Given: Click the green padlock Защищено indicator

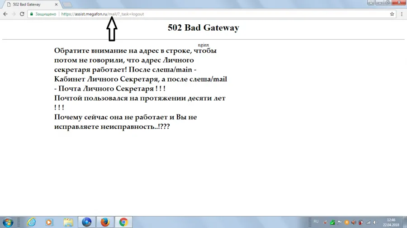Looking at the screenshot, I should (43, 14).
